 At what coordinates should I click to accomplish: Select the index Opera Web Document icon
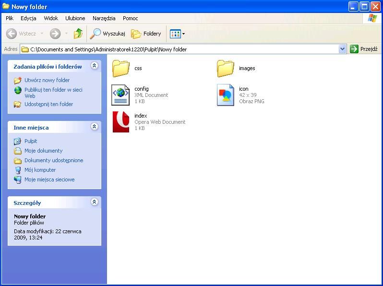[120, 121]
